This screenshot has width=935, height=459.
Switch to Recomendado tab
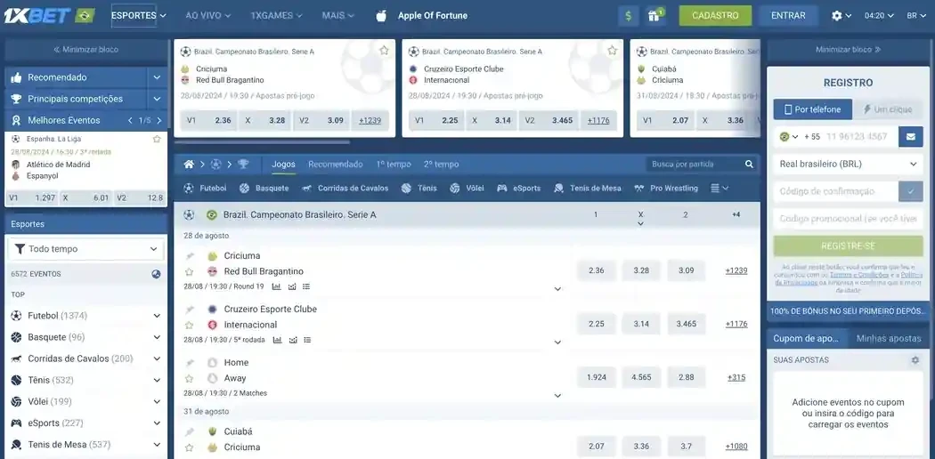point(335,165)
